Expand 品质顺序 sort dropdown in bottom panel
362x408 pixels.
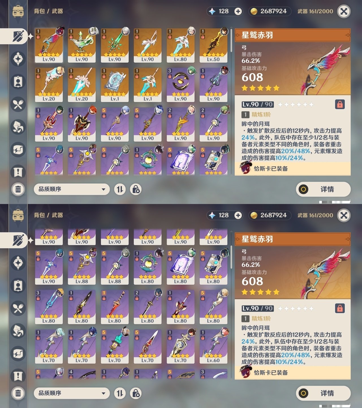72,393
